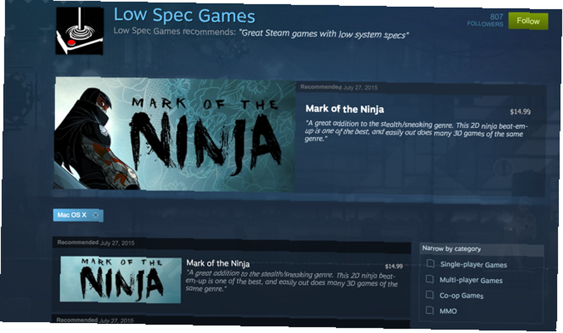The image size is (563, 333).
Task: Click the Mac OS X filter tag
Action: 72,215
